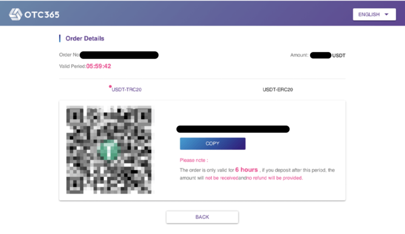Image resolution: width=405 pixels, height=234 pixels.
Task: Click the Order Details heading
Action: coord(85,38)
